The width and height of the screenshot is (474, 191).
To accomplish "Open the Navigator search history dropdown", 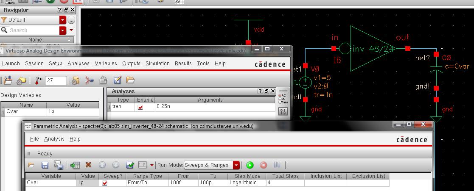I will click(x=63, y=30).
